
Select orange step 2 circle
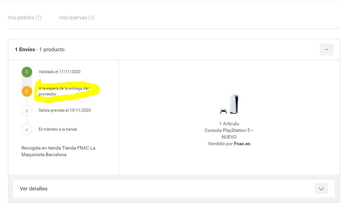click(27, 91)
